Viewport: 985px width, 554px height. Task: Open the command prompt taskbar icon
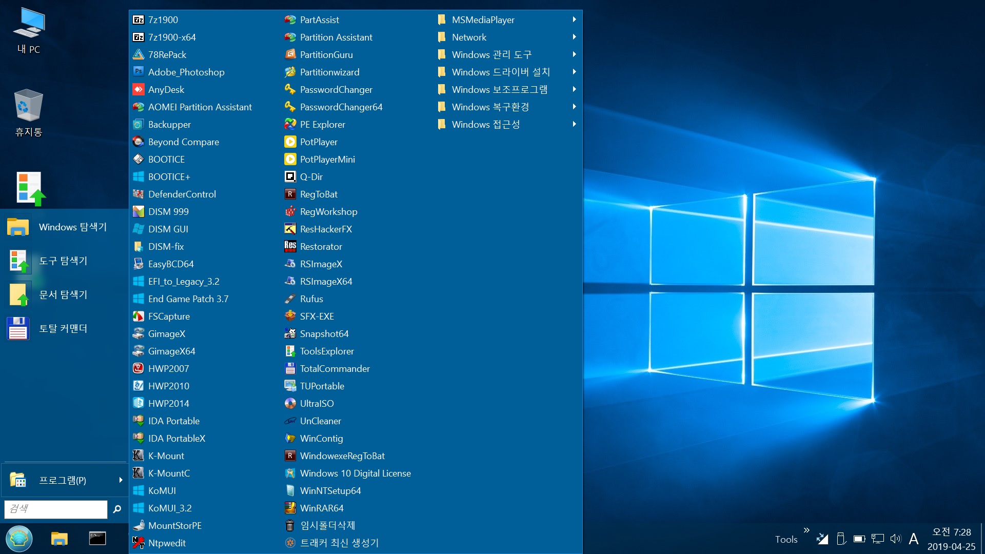(x=97, y=539)
